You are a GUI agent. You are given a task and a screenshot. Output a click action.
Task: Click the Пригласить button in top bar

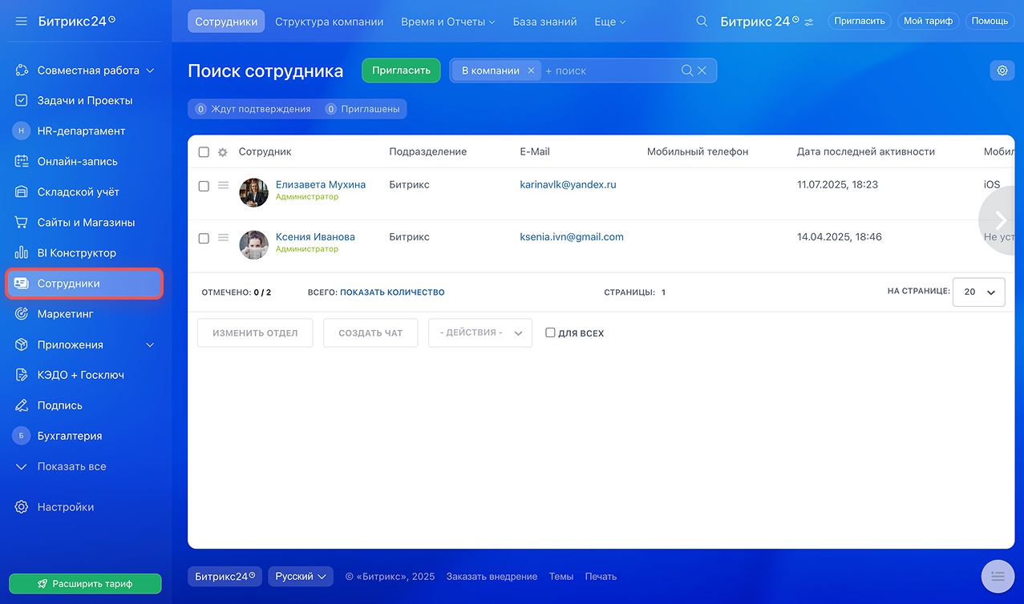pyautogui.click(x=860, y=22)
